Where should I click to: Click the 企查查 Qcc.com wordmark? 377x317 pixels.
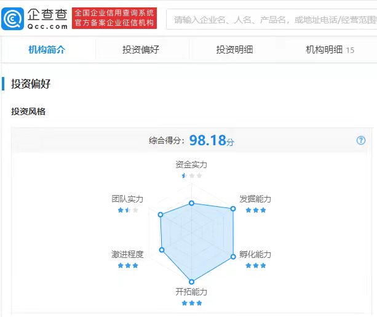[x=47, y=19]
